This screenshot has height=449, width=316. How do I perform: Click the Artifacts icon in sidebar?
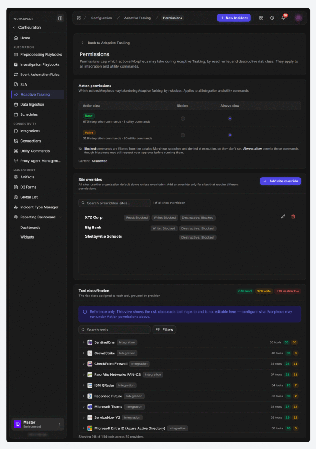point(16,177)
